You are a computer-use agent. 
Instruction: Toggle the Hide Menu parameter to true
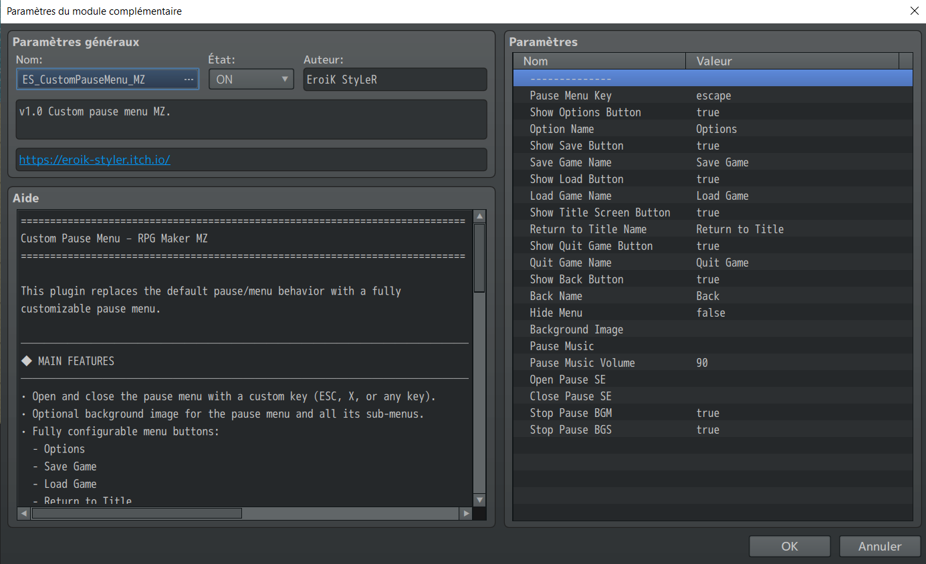point(735,312)
